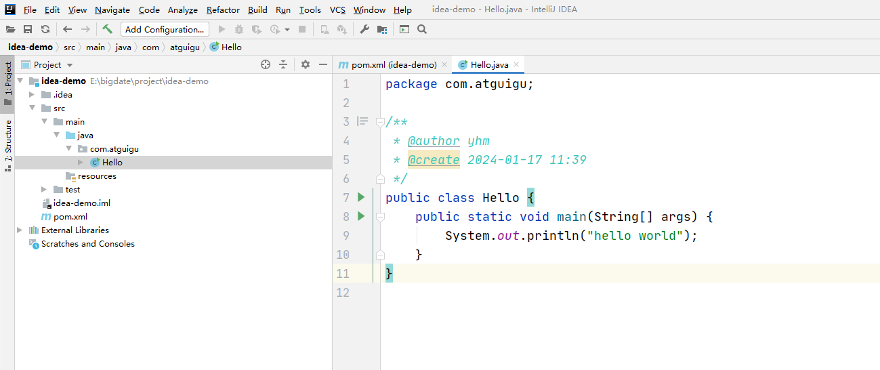Click atguigu in the breadcrumb bar

tap(184, 47)
